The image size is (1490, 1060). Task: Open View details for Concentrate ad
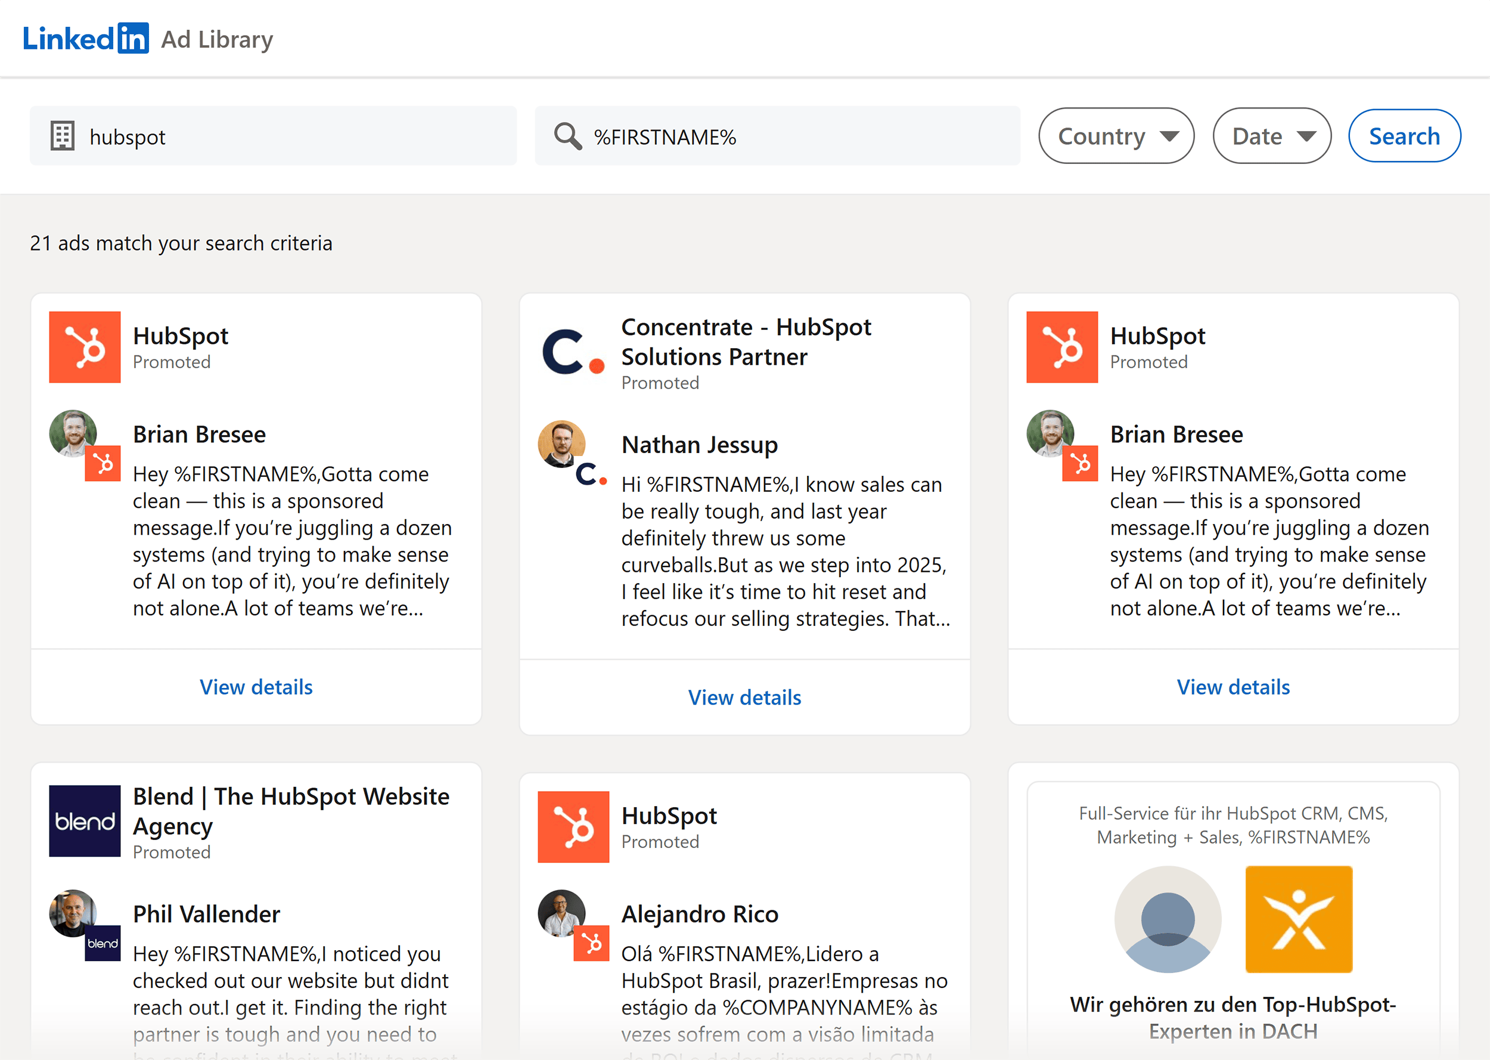coord(745,698)
